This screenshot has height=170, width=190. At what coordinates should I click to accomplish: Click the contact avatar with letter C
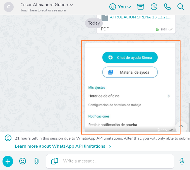pos(9,7)
